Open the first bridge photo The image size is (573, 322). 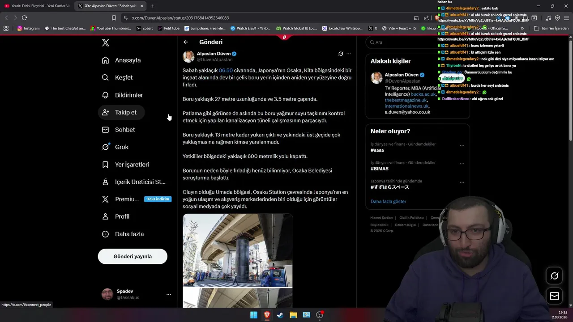(x=238, y=250)
